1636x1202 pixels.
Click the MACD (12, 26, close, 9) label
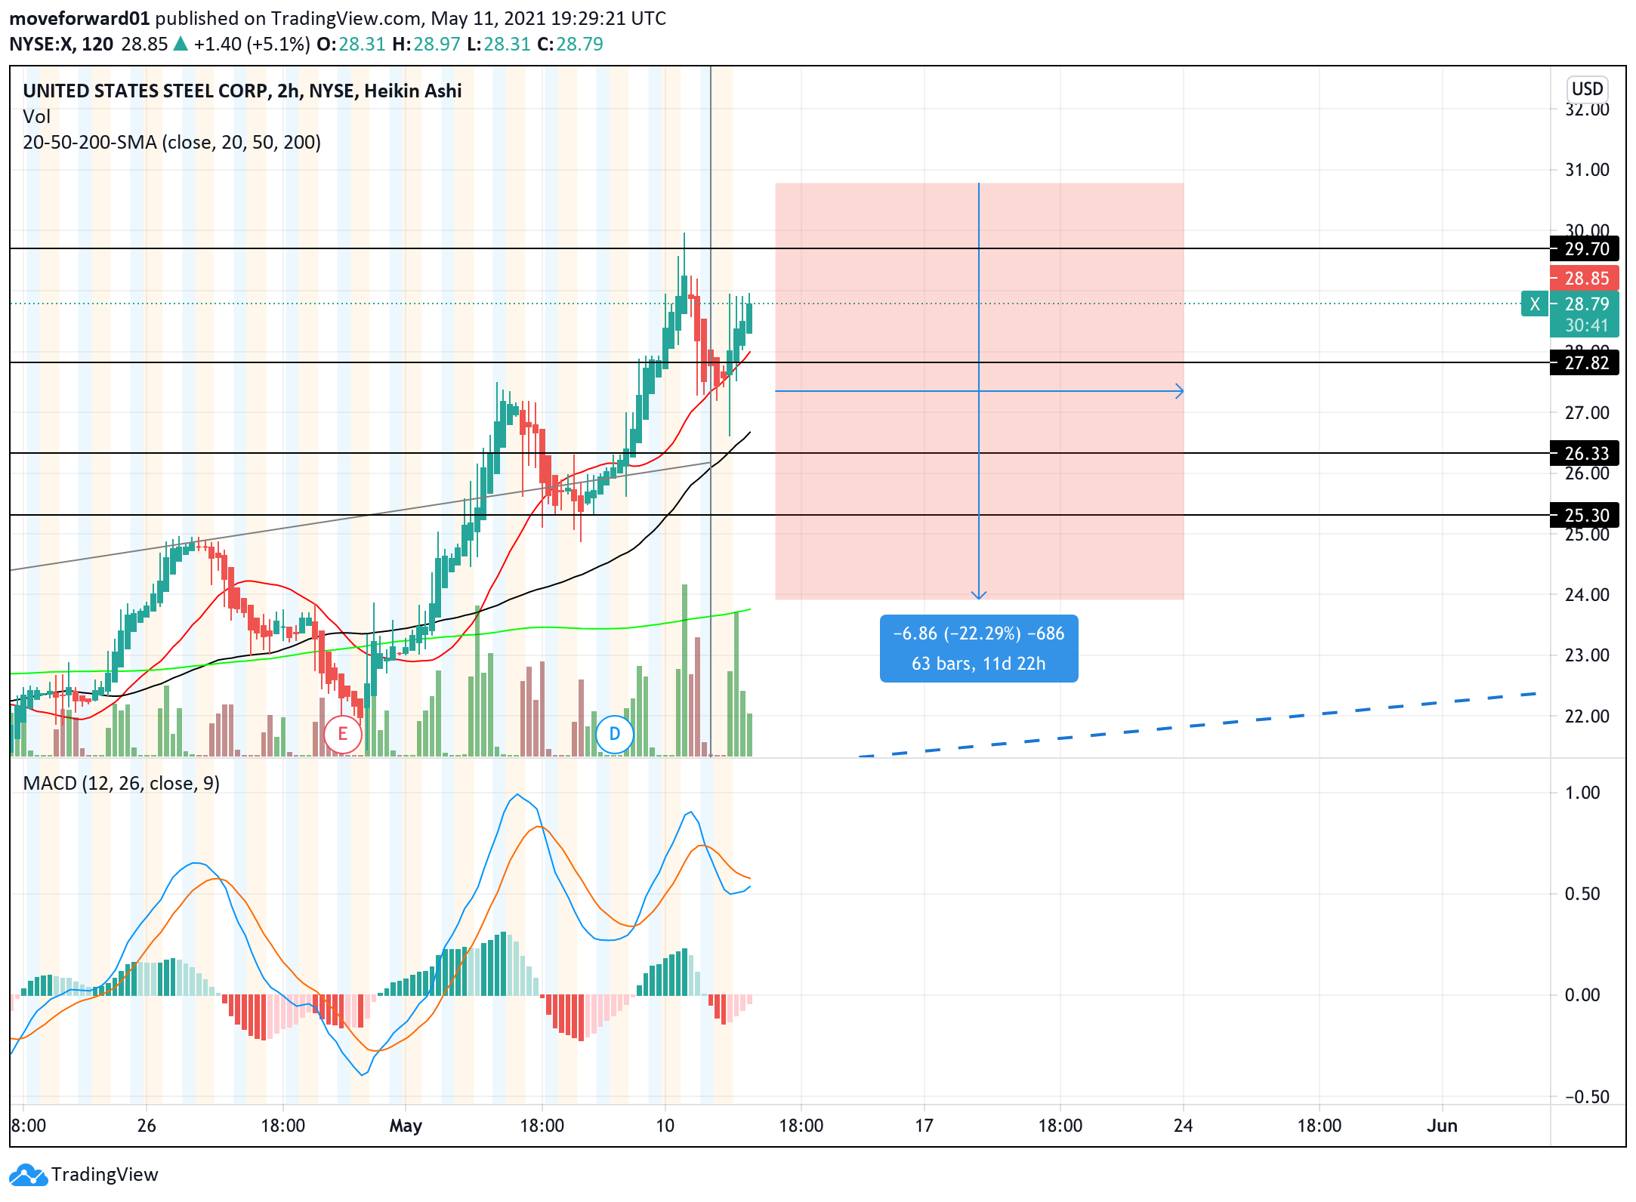coord(122,784)
